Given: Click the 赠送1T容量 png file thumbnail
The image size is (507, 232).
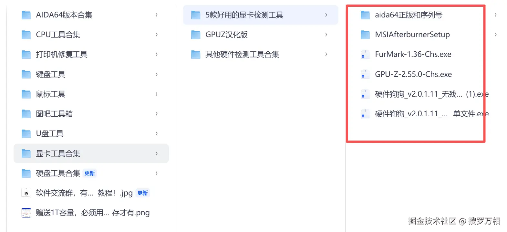Looking at the screenshot, I should (x=26, y=213).
